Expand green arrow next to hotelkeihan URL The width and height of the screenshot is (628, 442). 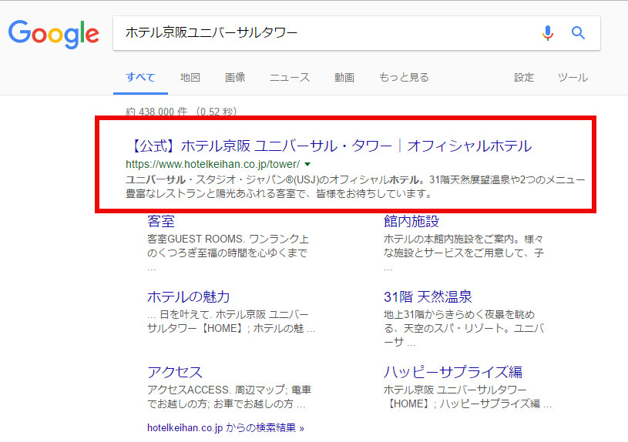point(307,164)
